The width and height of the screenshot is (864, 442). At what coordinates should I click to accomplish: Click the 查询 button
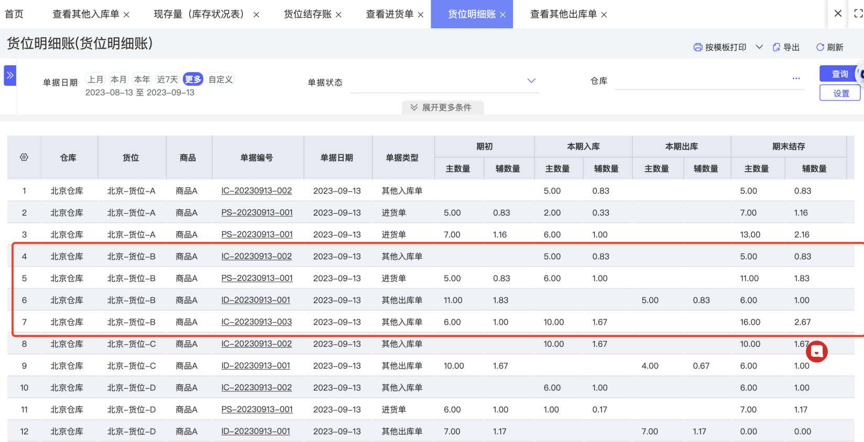[839, 74]
